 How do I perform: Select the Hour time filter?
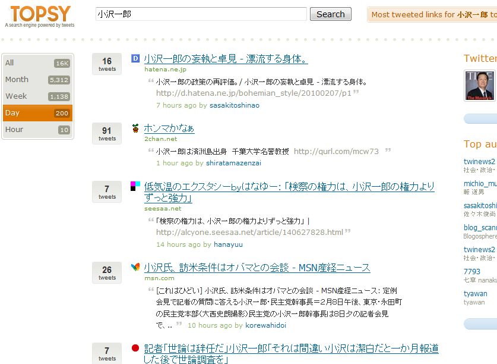coord(38,130)
